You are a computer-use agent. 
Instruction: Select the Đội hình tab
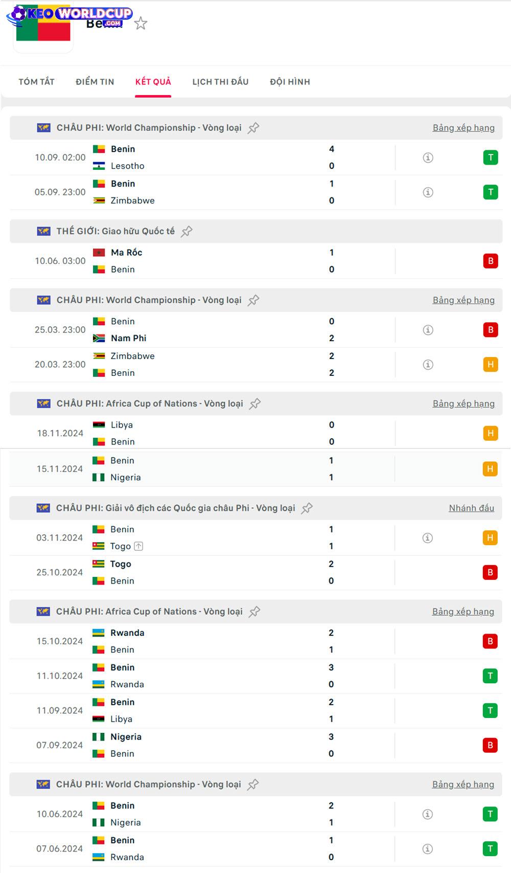click(x=290, y=82)
